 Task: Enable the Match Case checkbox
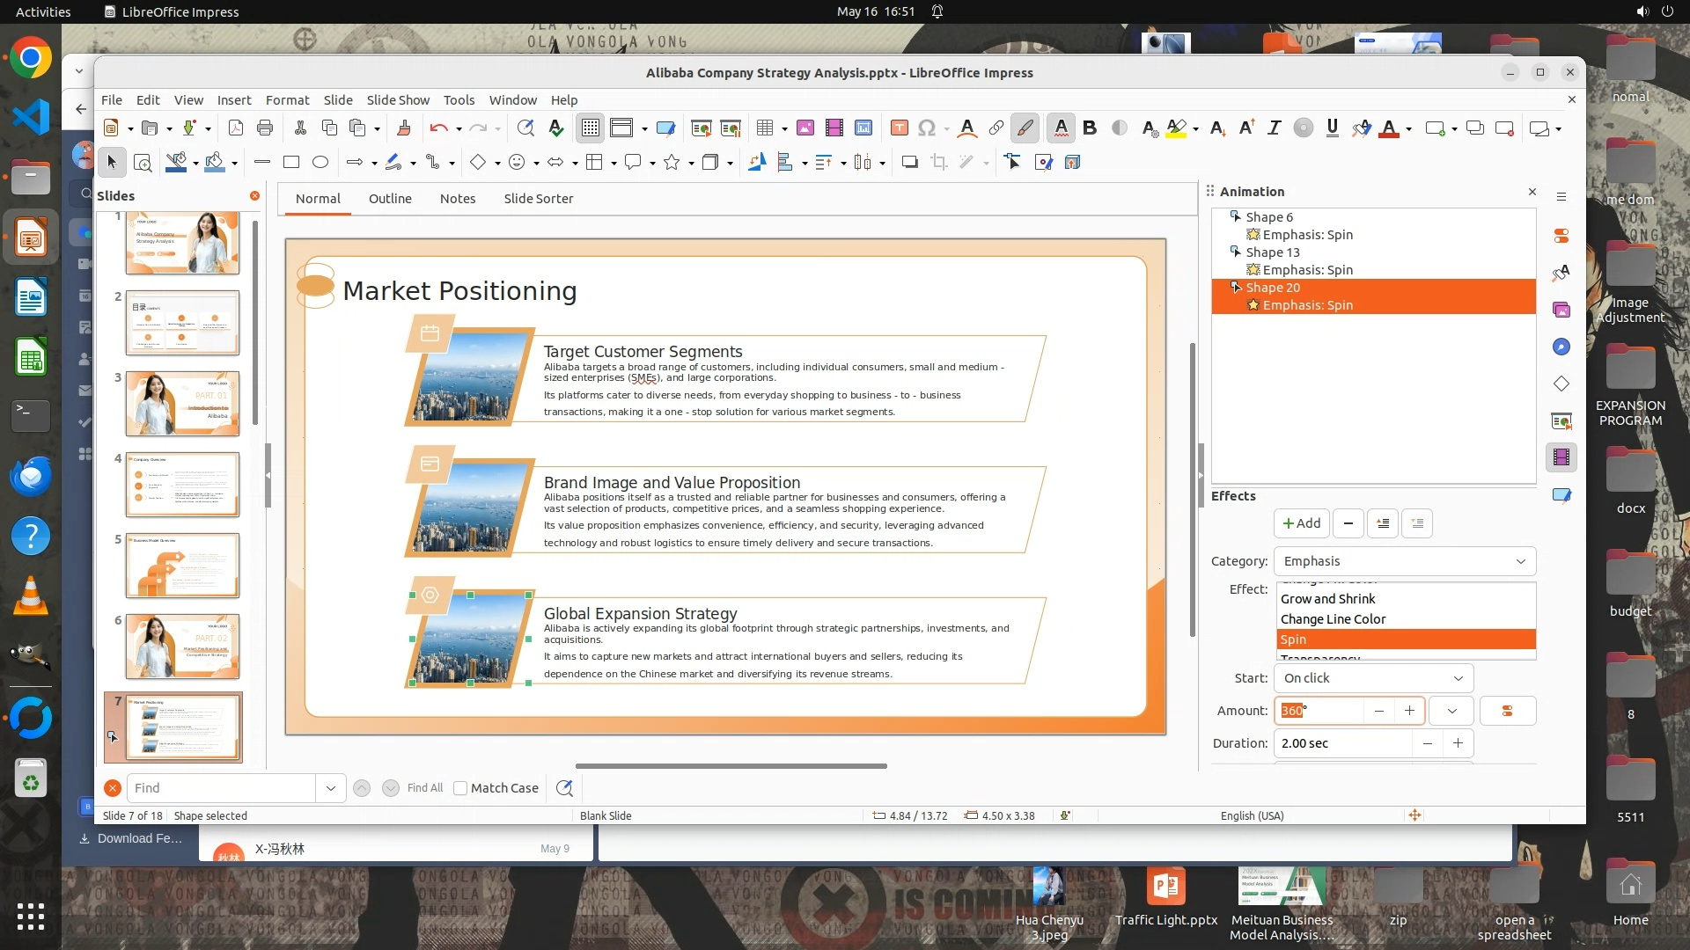click(x=460, y=788)
